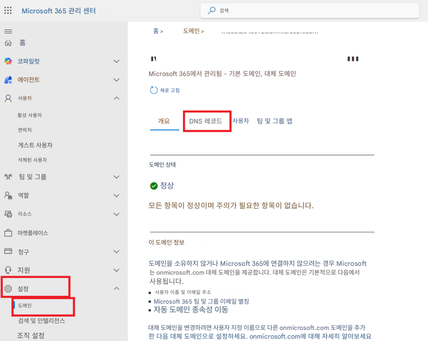The image size is (428, 341).
Task: Click the Settings gear icon
Action: coord(8,288)
